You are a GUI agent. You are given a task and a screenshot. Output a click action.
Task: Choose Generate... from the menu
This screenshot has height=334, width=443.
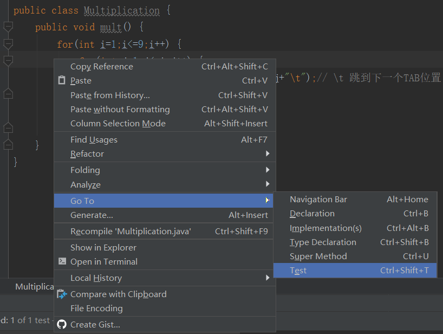[x=164, y=215]
